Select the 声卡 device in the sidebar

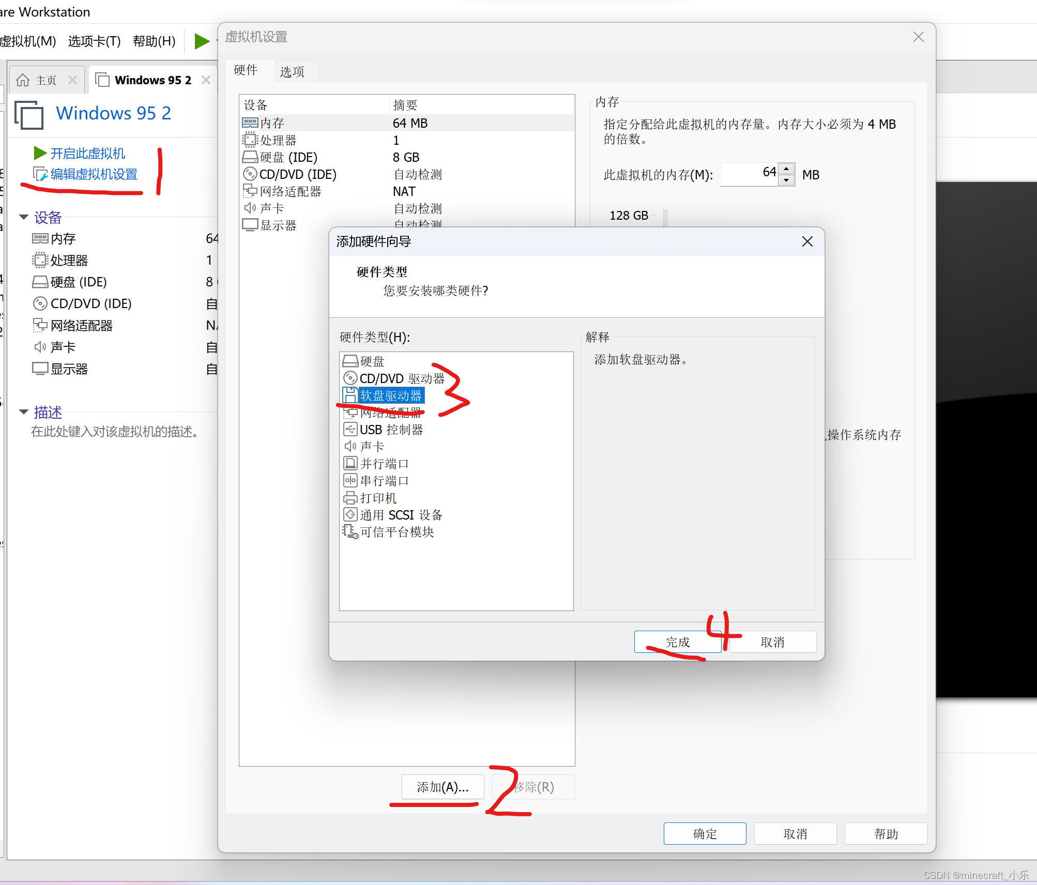62,346
